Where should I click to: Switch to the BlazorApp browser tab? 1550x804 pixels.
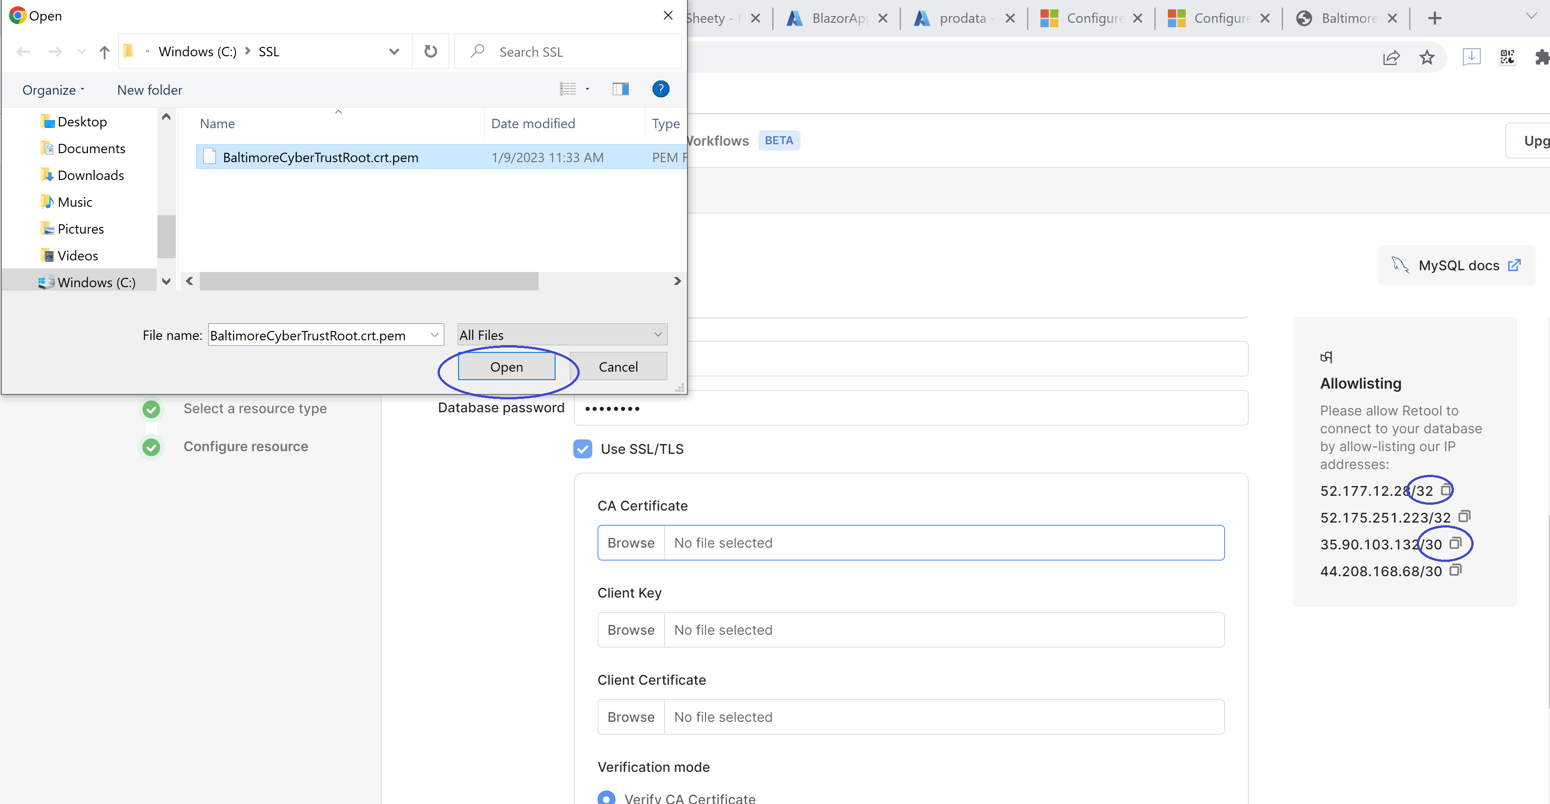(x=836, y=18)
